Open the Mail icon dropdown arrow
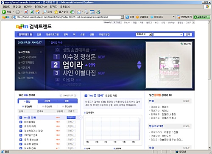Image resolution: width=212 pixels, height=154 pixels. click(x=82, y=12)
